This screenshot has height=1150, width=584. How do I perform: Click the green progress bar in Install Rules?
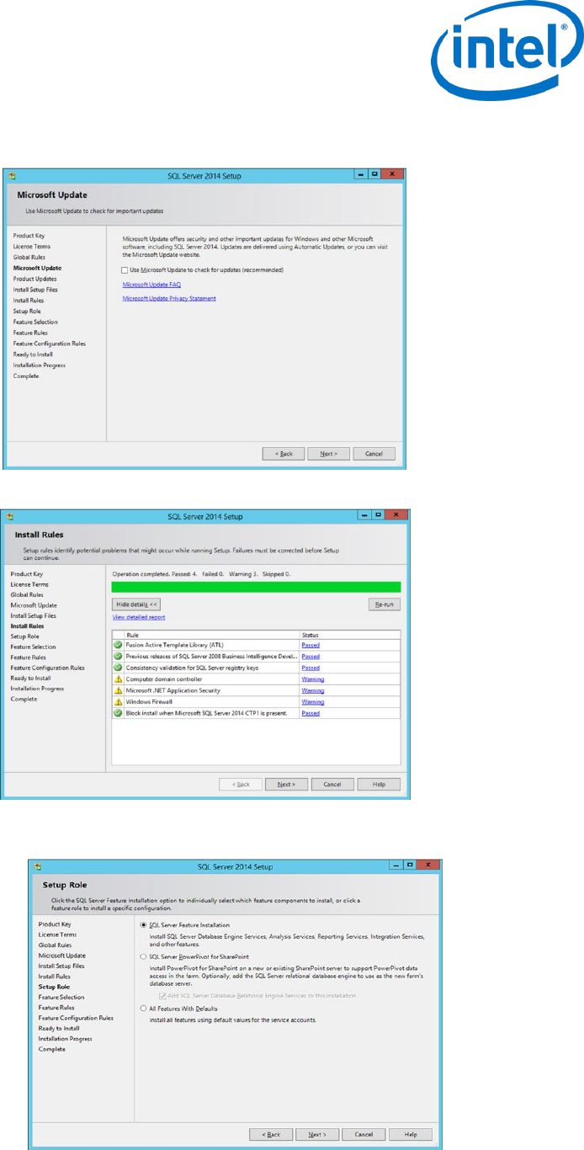coord(257,587)
